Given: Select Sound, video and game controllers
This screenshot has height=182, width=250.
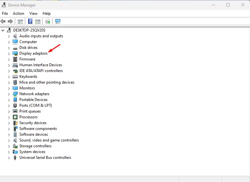Looking at the screenshot, I should (49, 140).
